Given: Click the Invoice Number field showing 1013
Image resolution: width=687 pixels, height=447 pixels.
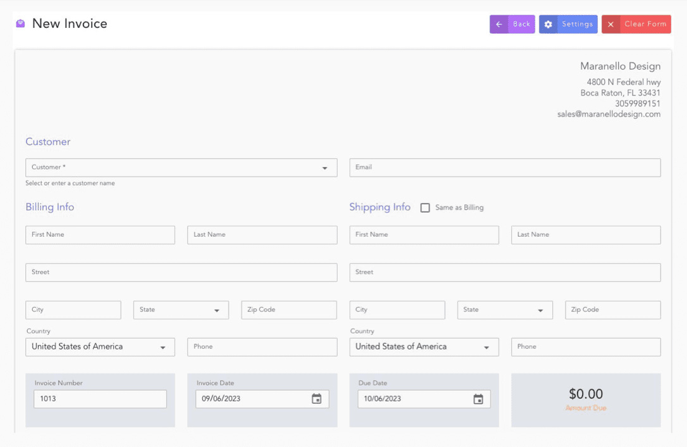Looking at the screenshot, I should point(101,399).
